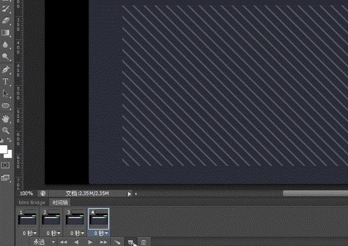348x246 pixels.
Task: Select the Blur tool
Action: click(x=6, y=45)
